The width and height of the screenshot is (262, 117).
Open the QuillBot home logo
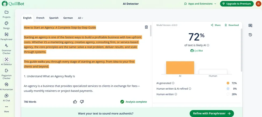click(13, 4)
